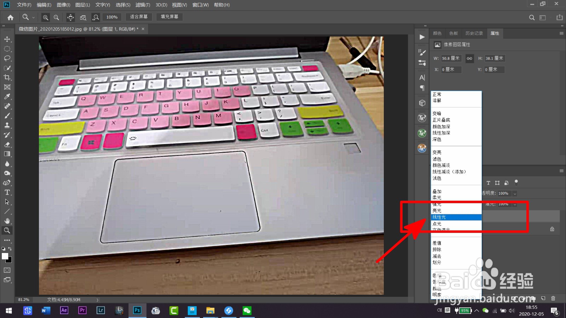Select the Blur tool
Viewport: 566px width, 318px height.
[x=7, y=164]
